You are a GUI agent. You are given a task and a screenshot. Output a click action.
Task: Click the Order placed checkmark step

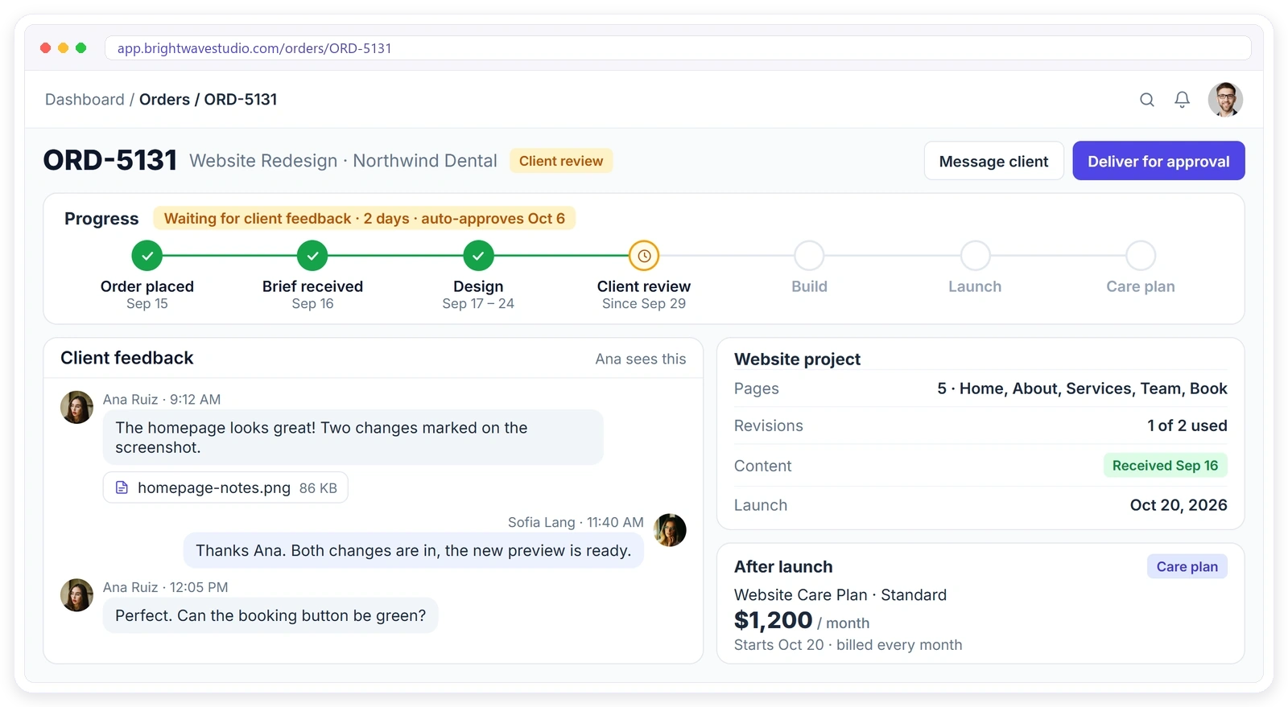(x=147, y=256)
